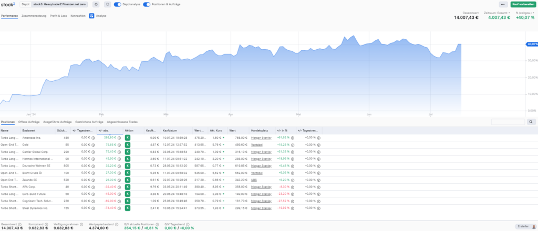
Task: Click the refresh icon in the top toolbar
Action: coord(107,4)
